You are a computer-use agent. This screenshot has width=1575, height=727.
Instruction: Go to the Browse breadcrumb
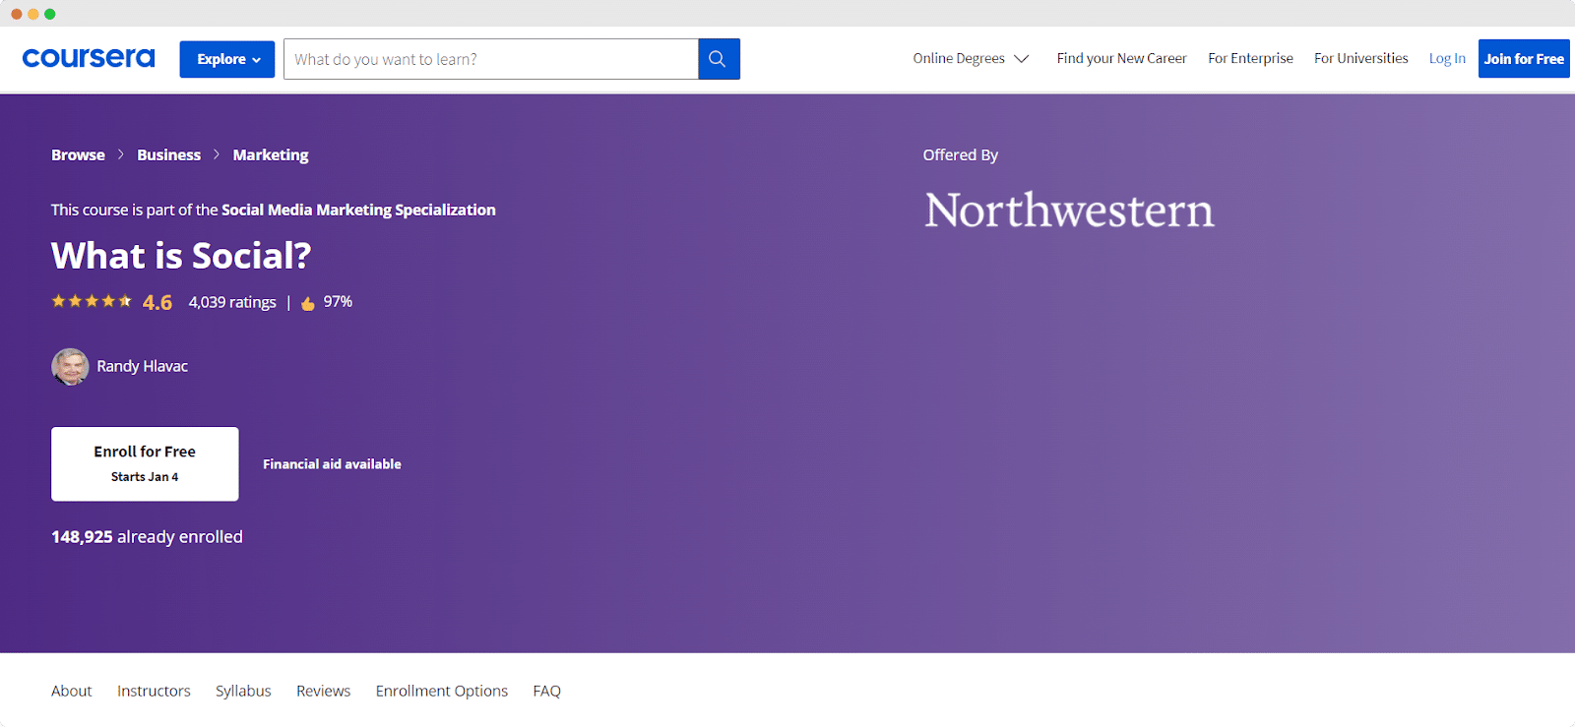[x=78, y=155]
